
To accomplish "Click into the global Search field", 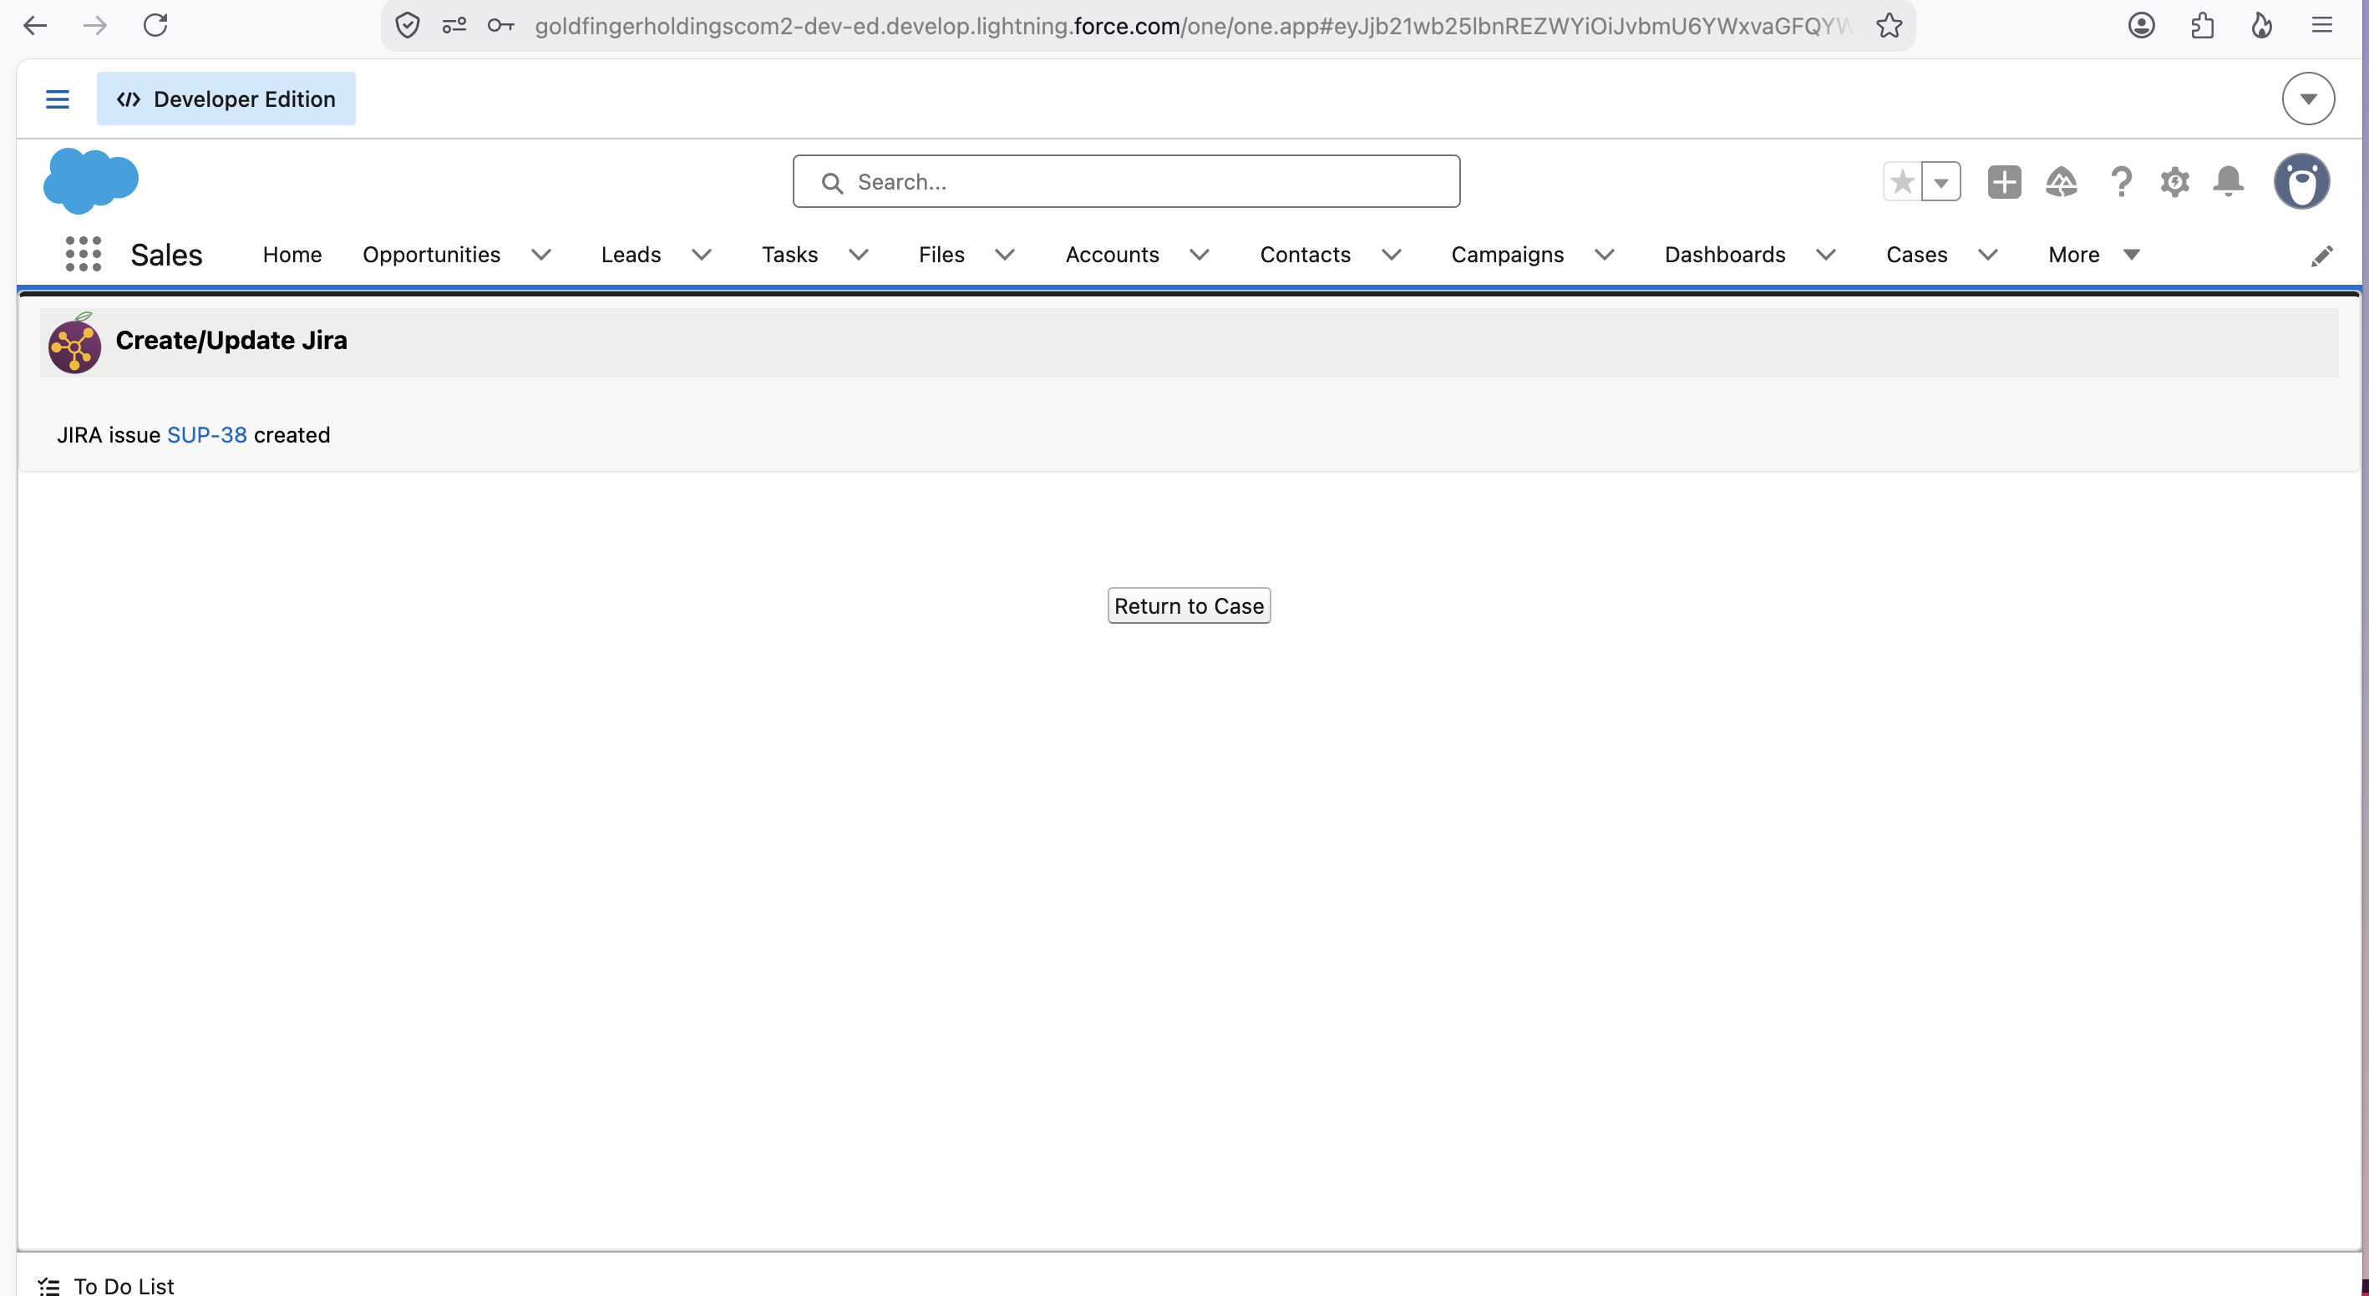I will (x=1126, y=182).
